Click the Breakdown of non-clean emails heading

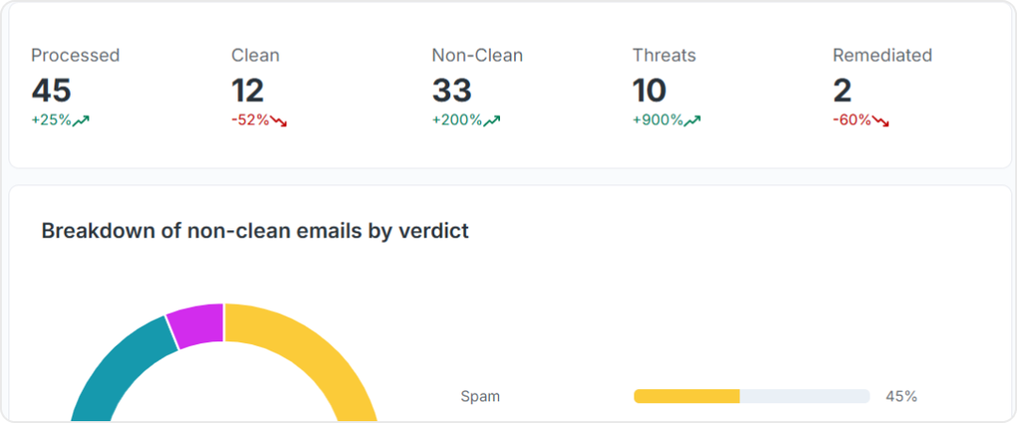[255, 231]
